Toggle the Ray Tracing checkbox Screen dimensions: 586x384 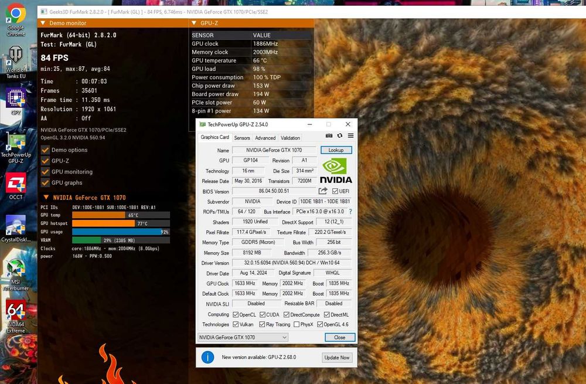[262, 324]
